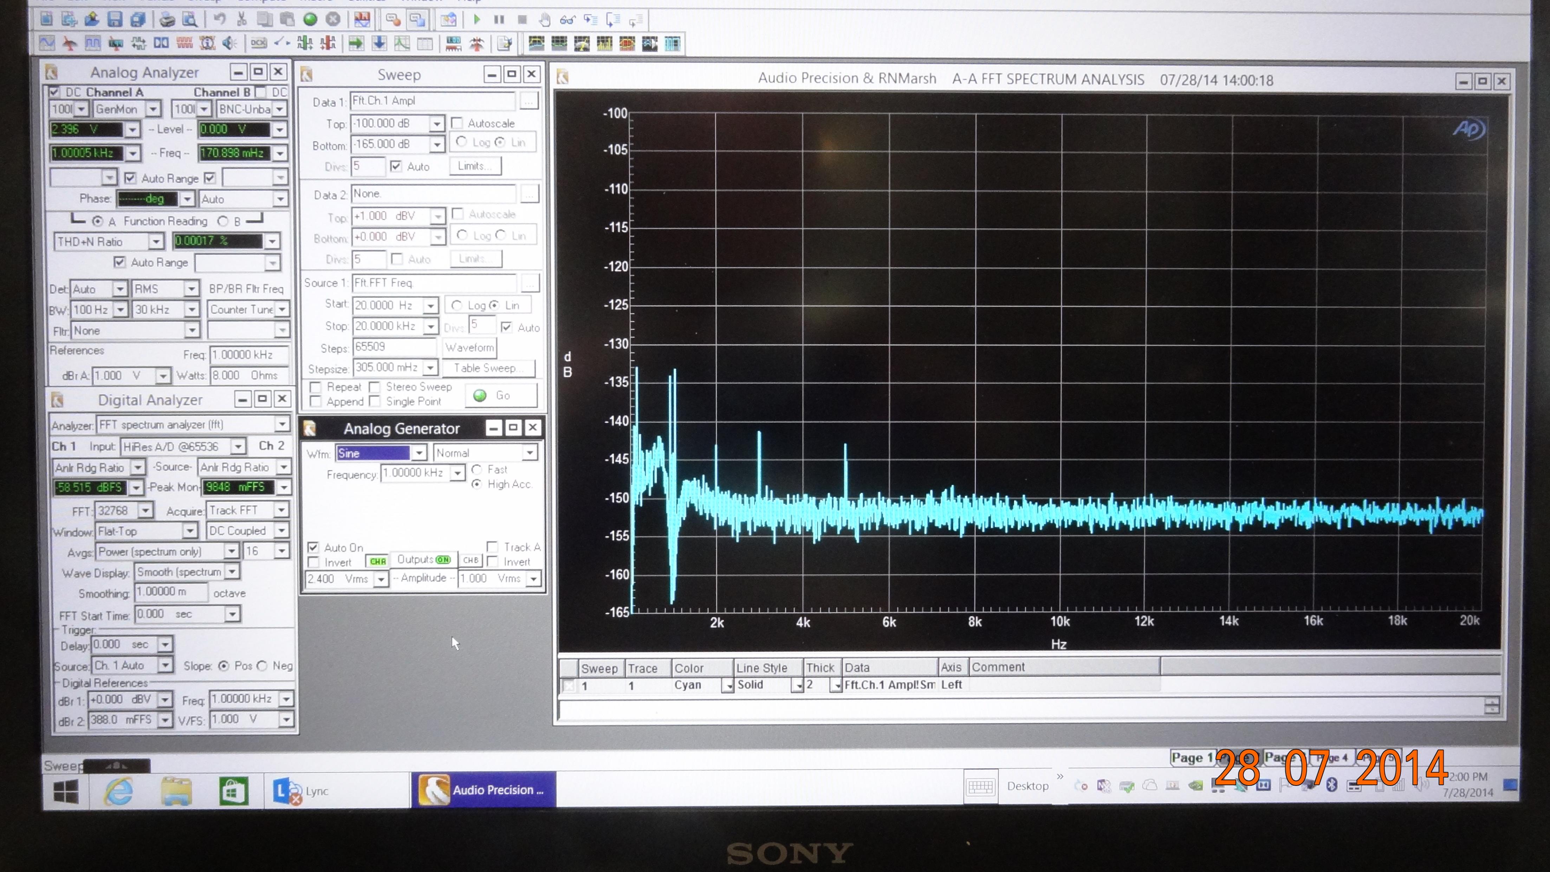Screen dimensions: 1550x872
Task: Click the Pause toolbar icon
Action: point(499,19)
